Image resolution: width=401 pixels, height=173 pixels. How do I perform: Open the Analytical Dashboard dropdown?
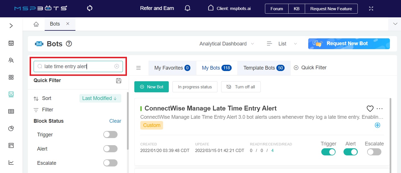click(x=227, y=44)
